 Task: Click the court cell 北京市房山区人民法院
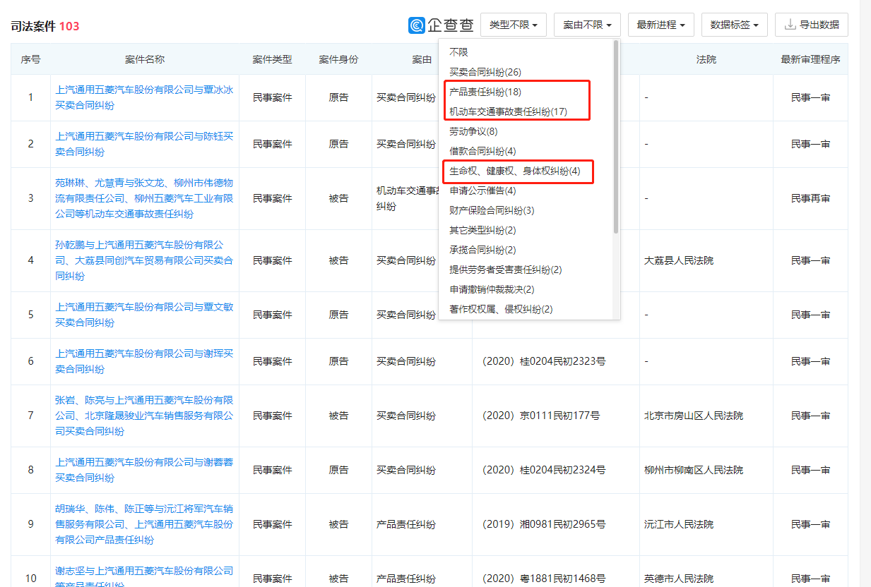(694, 416)
